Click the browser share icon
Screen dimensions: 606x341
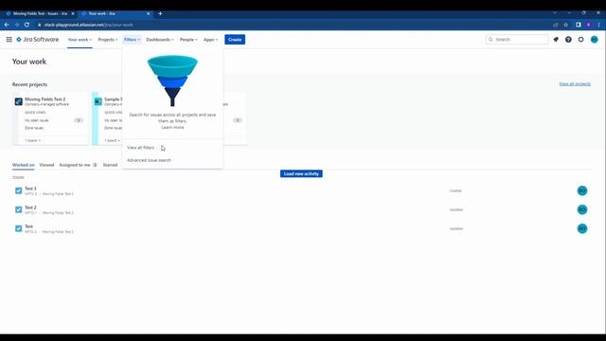pyautogui.click(x=556, y=25)
